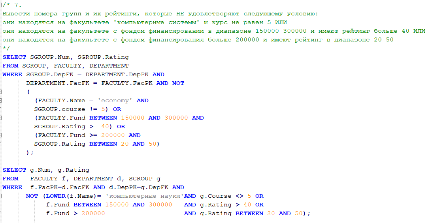
Task: Click 'FACULTY.Fund' before '>= 200000'
Action: click(x=61, y=135)
